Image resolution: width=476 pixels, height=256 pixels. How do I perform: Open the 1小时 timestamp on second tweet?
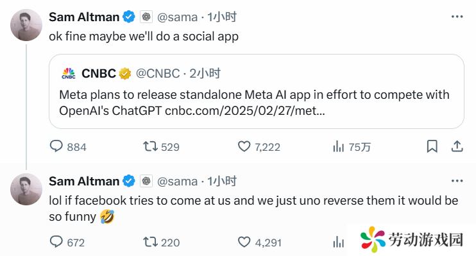pyautogui.click(x=222, y=182)
